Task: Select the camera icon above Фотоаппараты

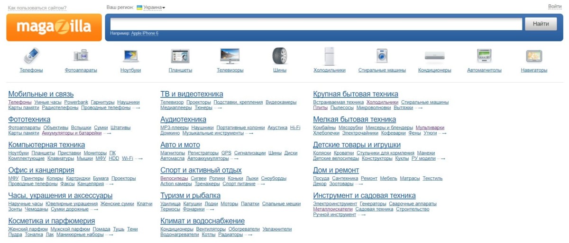Action: pyautogui.click(x=81, y=56)
